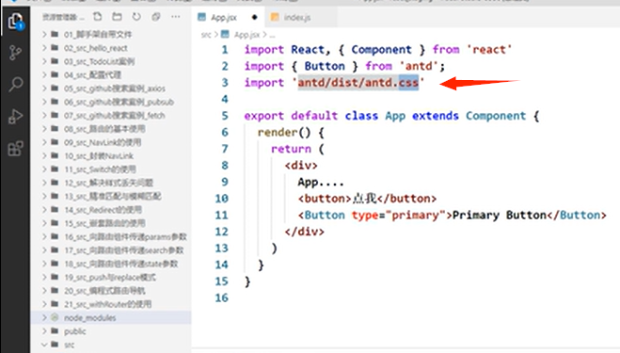Click type="primary" attribute on line 11
Screen dimensions: 620x353
tap(398, 216)
